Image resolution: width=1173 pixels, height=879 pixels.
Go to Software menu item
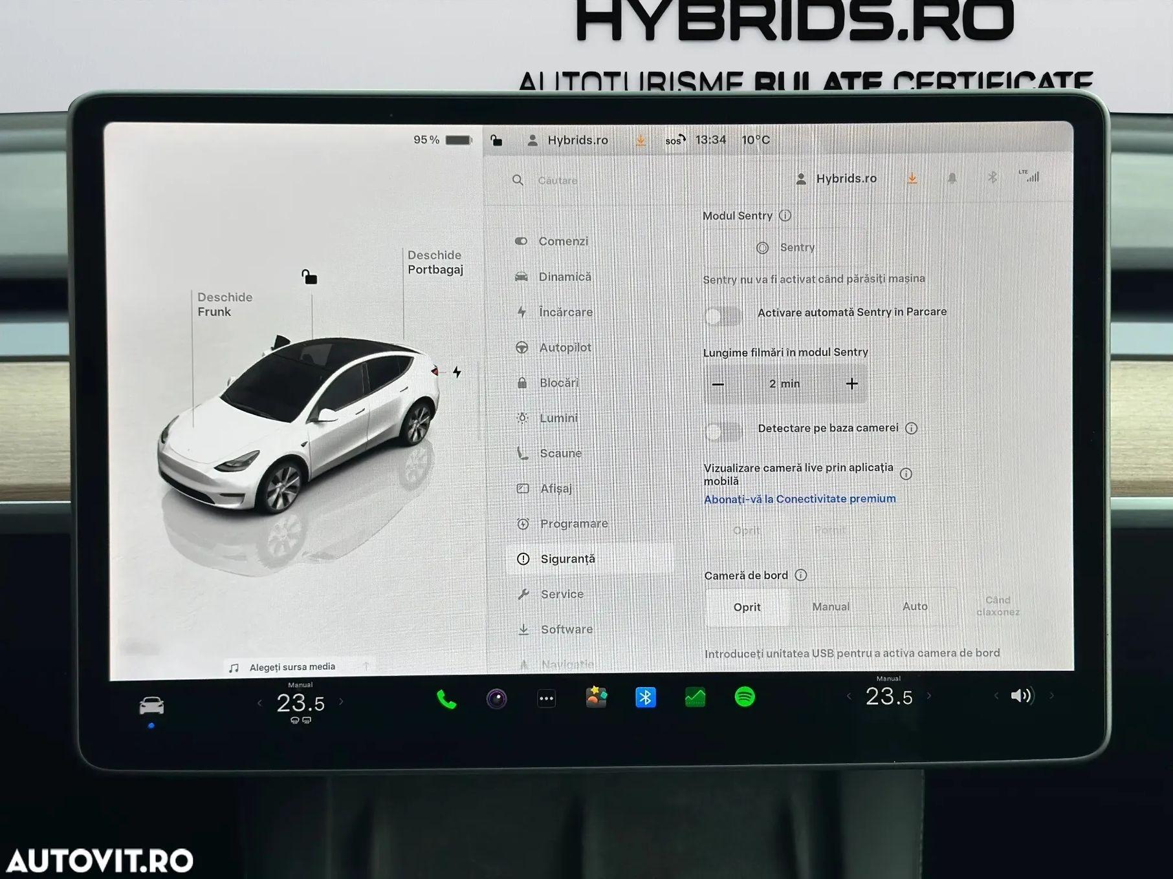click(566, 629)
